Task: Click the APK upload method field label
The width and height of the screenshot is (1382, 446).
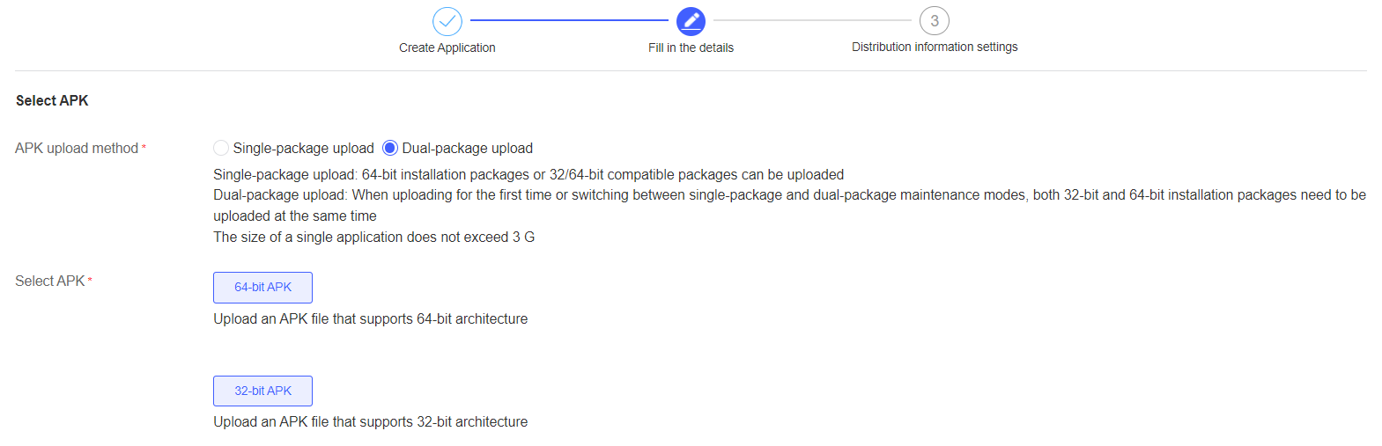Action: (x=77, y=148)
